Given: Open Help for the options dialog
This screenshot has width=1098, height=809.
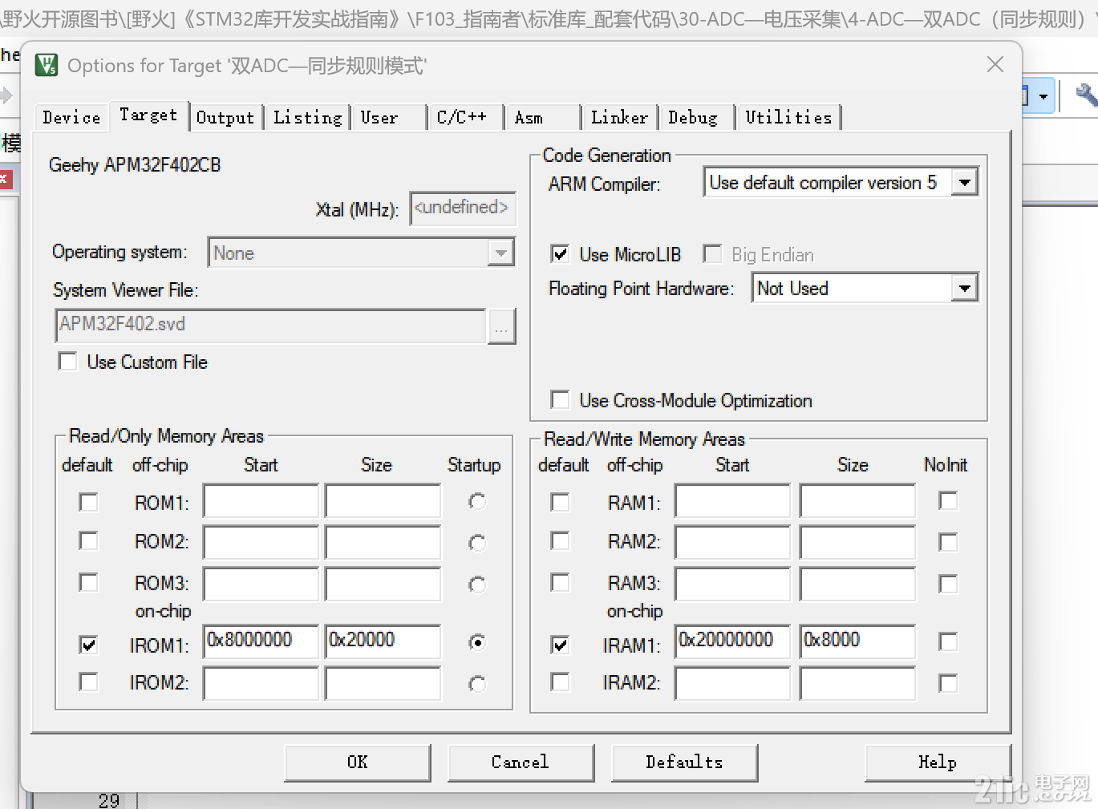Looking at the screenshot, I should click(938, 762).
